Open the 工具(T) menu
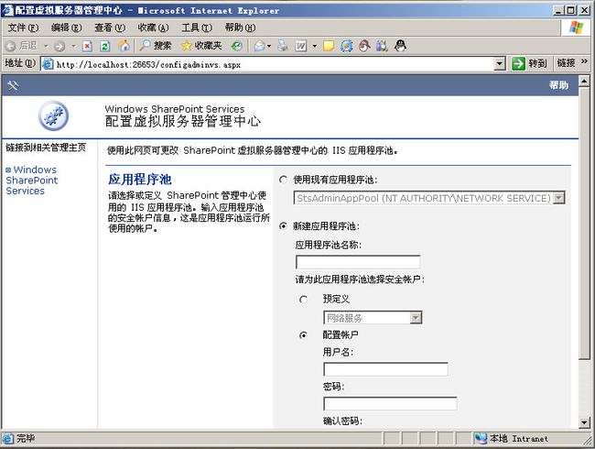Viewport: 595px width, 449px height. click(196, 27)
